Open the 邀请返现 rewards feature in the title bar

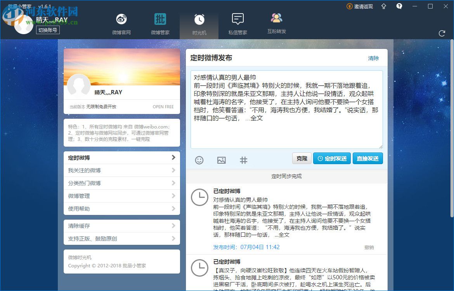[360, 6]
